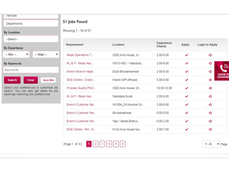Screen dimensions: 229x172
Task: Go to results page 6
Action: 123,144
